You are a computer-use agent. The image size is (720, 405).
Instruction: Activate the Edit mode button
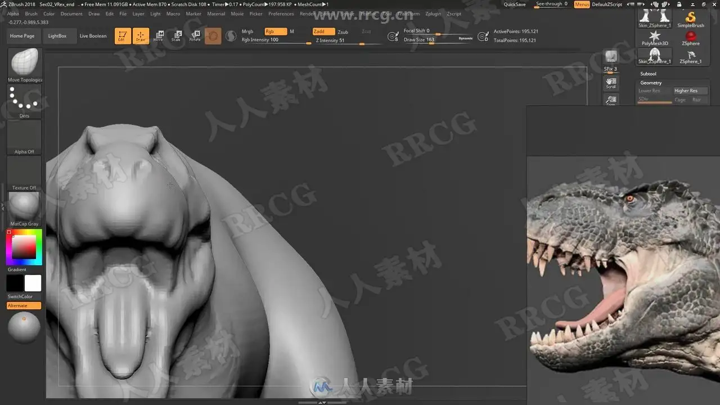point(123,36)
